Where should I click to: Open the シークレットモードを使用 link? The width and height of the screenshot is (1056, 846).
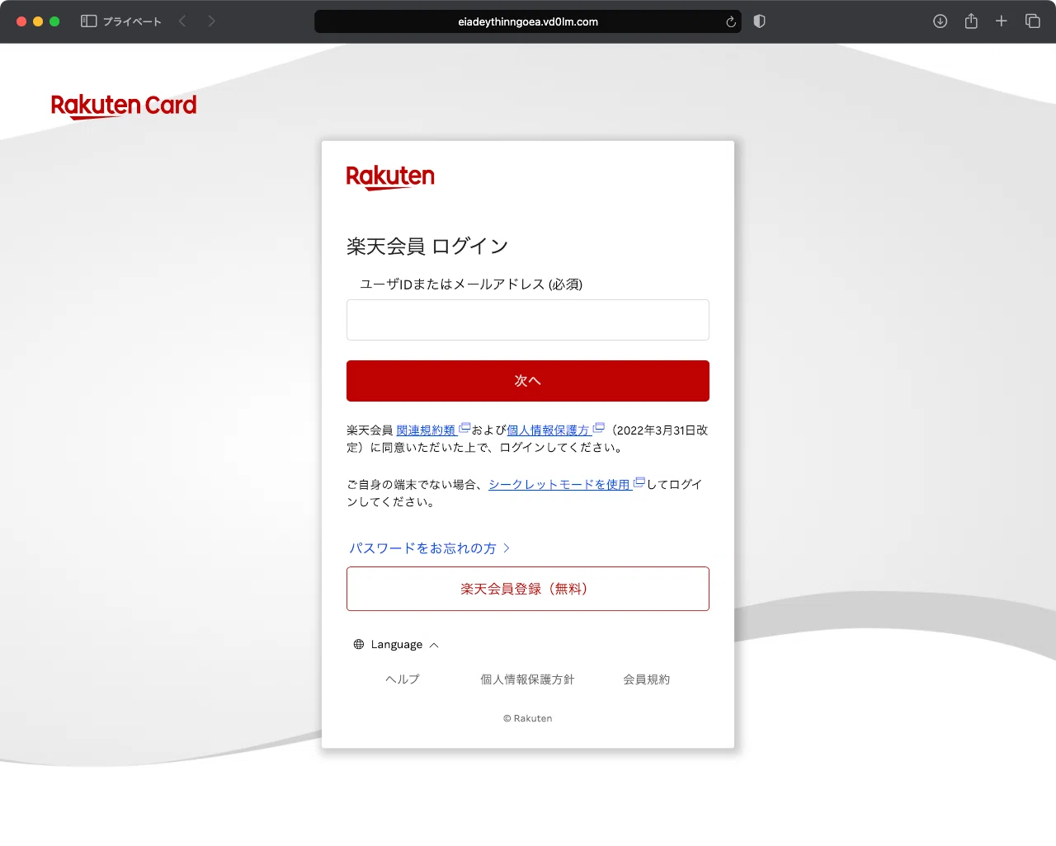click(x=559, y=485)
